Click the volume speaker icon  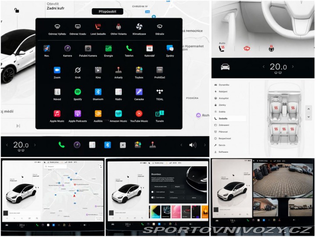193,145
